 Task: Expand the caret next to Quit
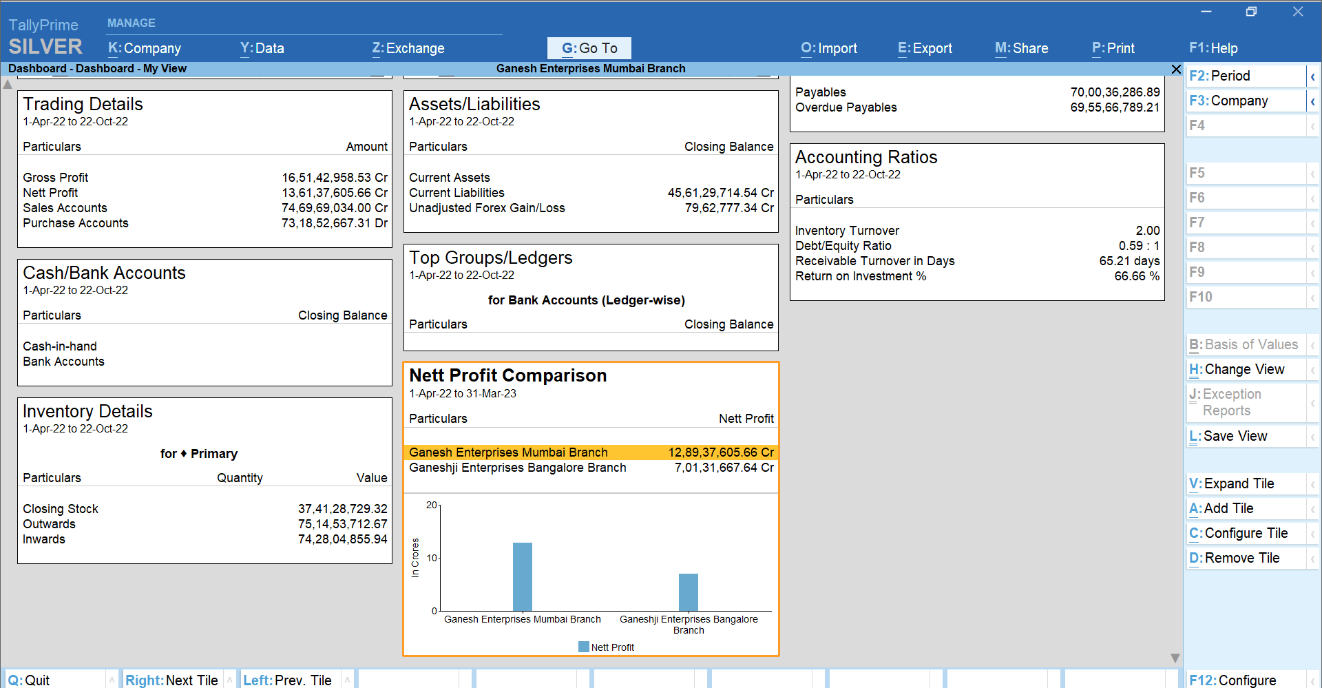pyautogui.click(x=111, y=680)
